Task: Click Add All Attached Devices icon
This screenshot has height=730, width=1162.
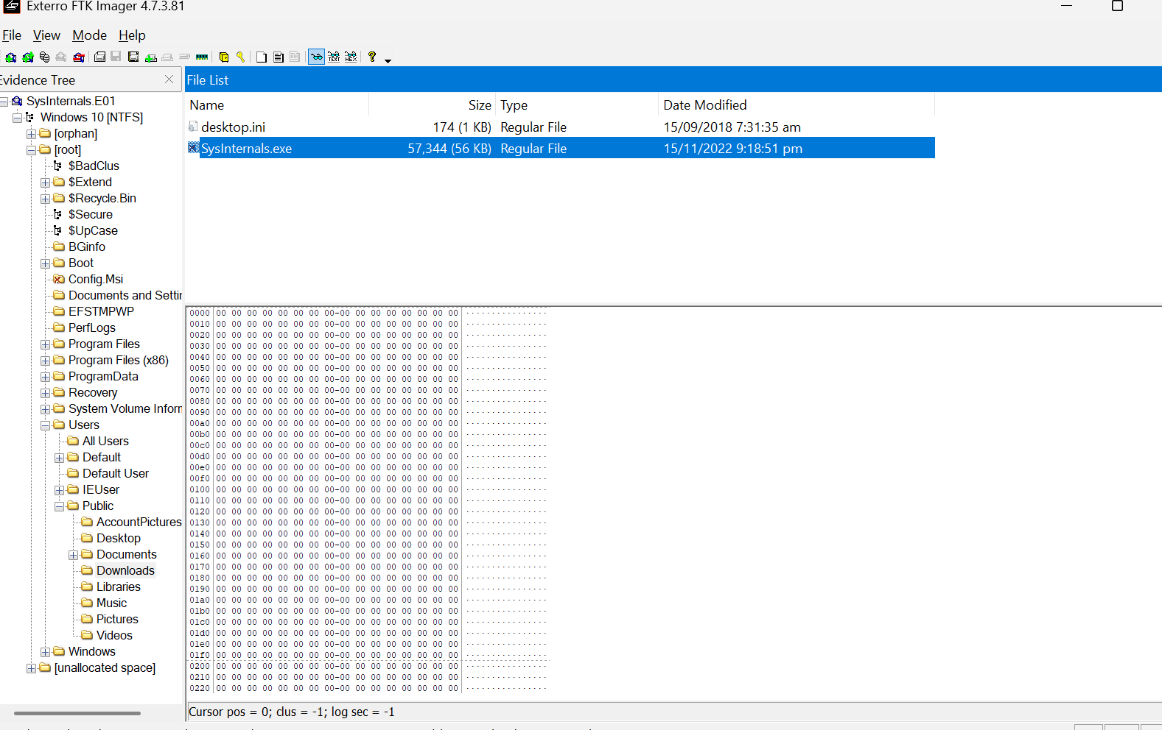Action: [28, 57]
